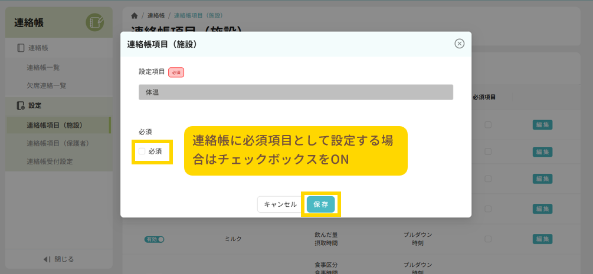Click the 設定項目 field showing 体温
Viewport: 593px width, 274px height.
(296, 93)
